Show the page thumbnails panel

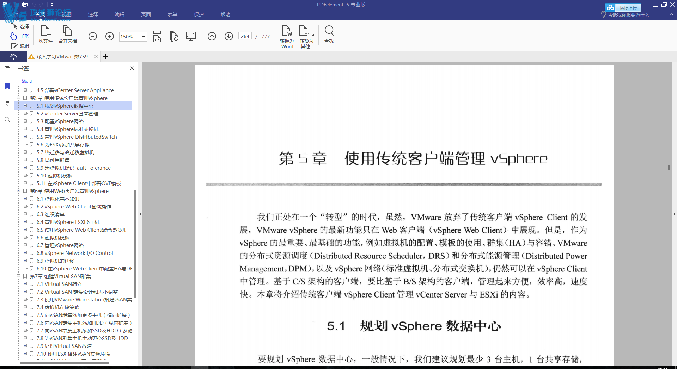coord(7,69)
